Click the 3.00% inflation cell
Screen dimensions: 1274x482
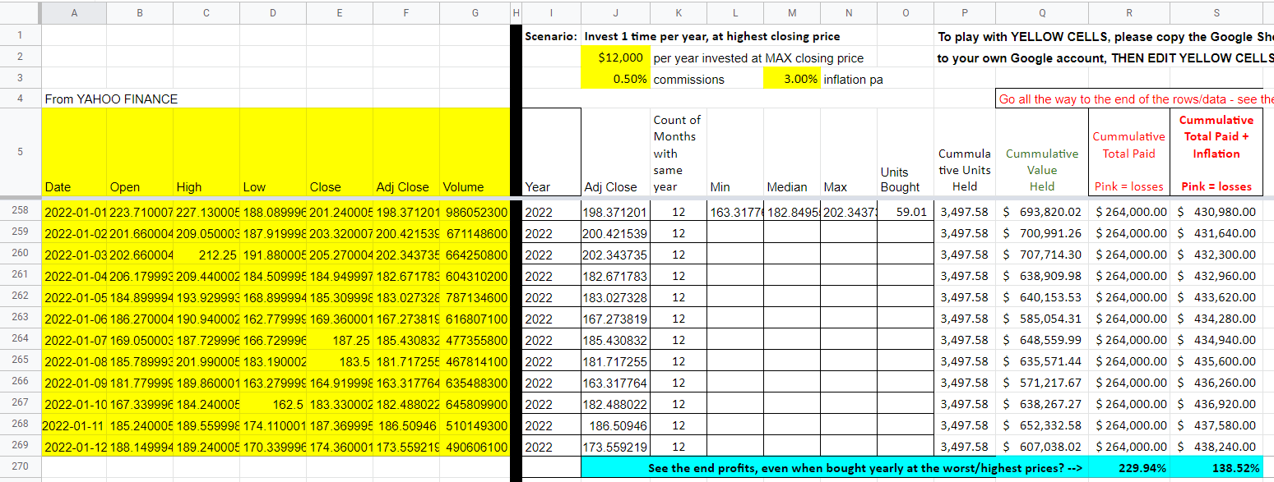pyautogui.click(x=791, y=80)
